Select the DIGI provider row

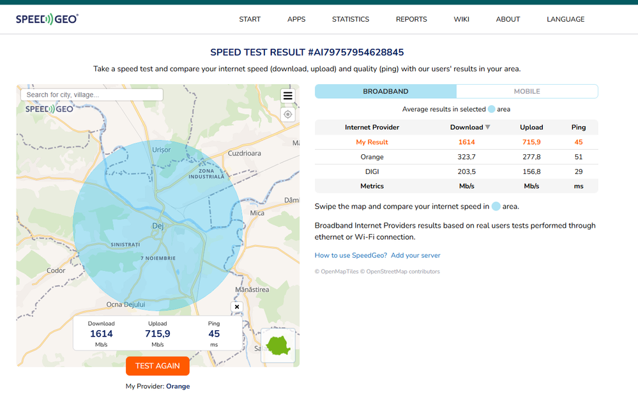pos(457,171)
